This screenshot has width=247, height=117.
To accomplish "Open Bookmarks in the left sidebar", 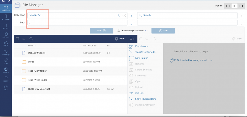I will tap(6, 18).
